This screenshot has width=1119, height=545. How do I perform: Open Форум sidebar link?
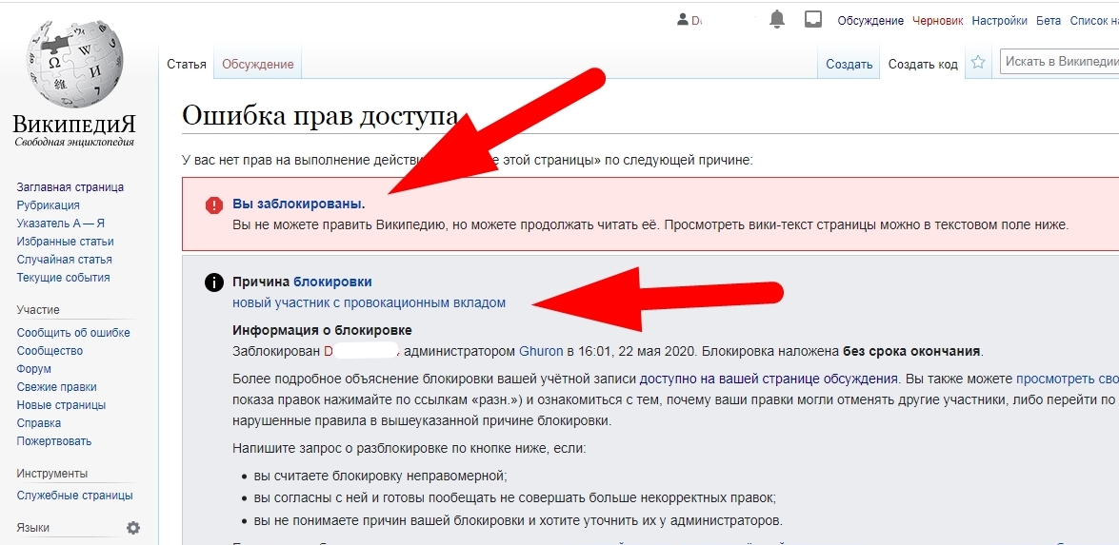point(33,369)
